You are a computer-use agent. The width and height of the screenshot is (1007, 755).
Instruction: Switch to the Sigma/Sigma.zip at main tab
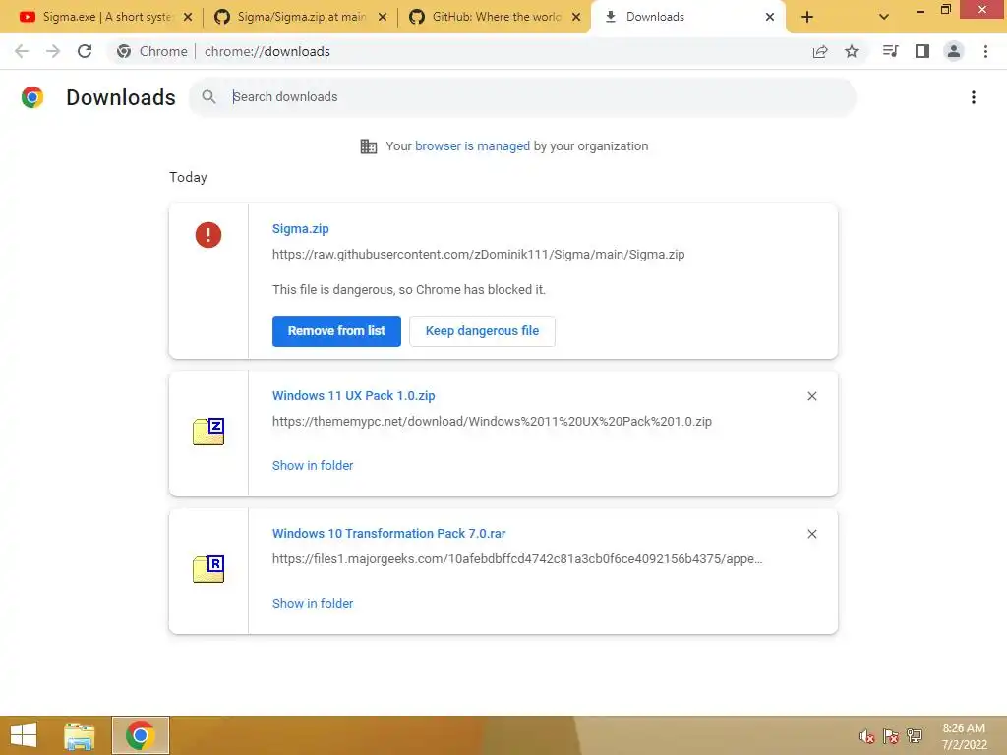click(292, 17)
